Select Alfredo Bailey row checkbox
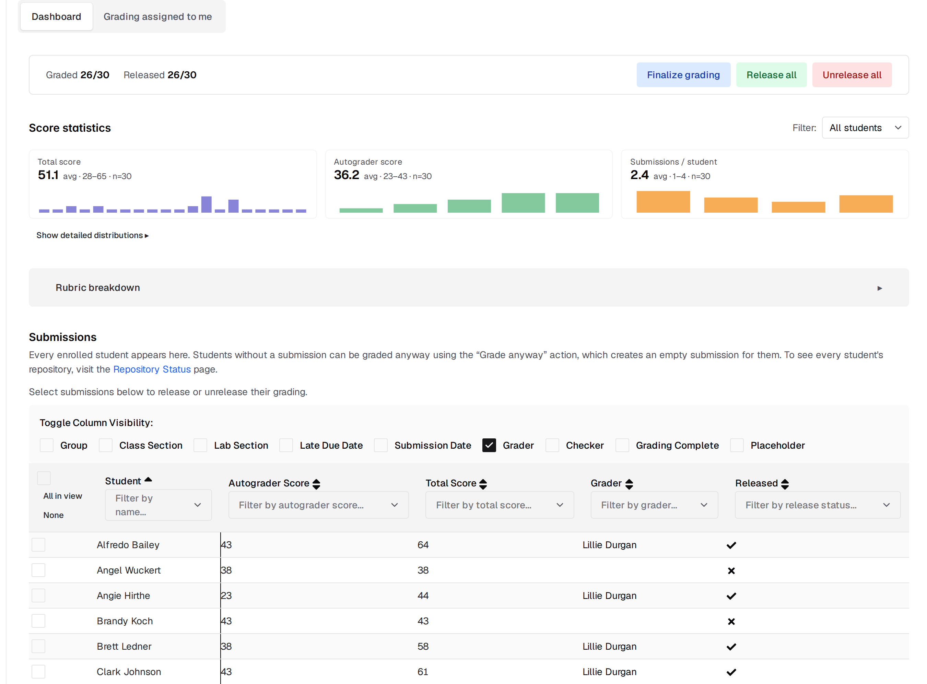 [38, 545]
